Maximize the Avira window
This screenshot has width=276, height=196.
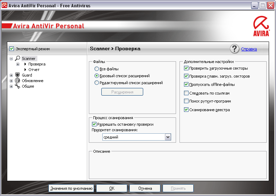point(263,6)
